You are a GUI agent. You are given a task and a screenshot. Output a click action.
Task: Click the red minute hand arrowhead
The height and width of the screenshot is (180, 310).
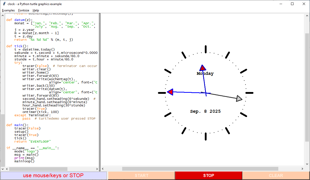tap(170, 92)
